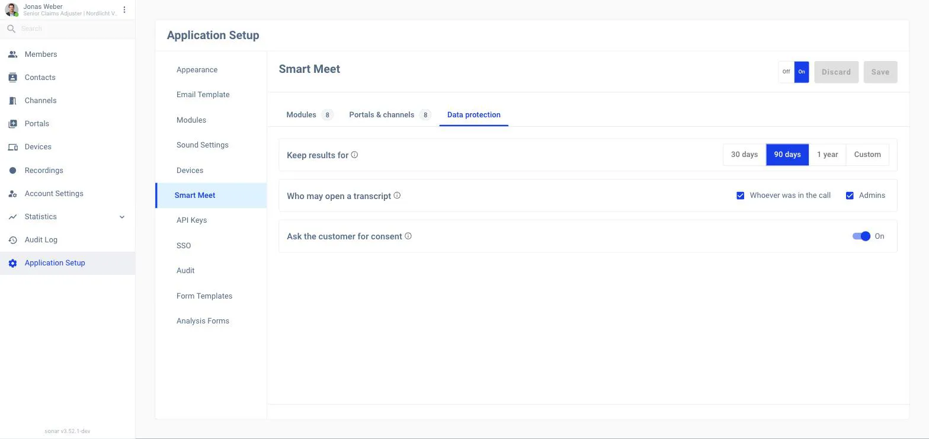Expand the Statistics chevron

coord(122,217)
